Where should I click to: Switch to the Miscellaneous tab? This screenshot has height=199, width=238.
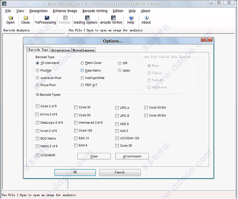[x=83, y=50]
